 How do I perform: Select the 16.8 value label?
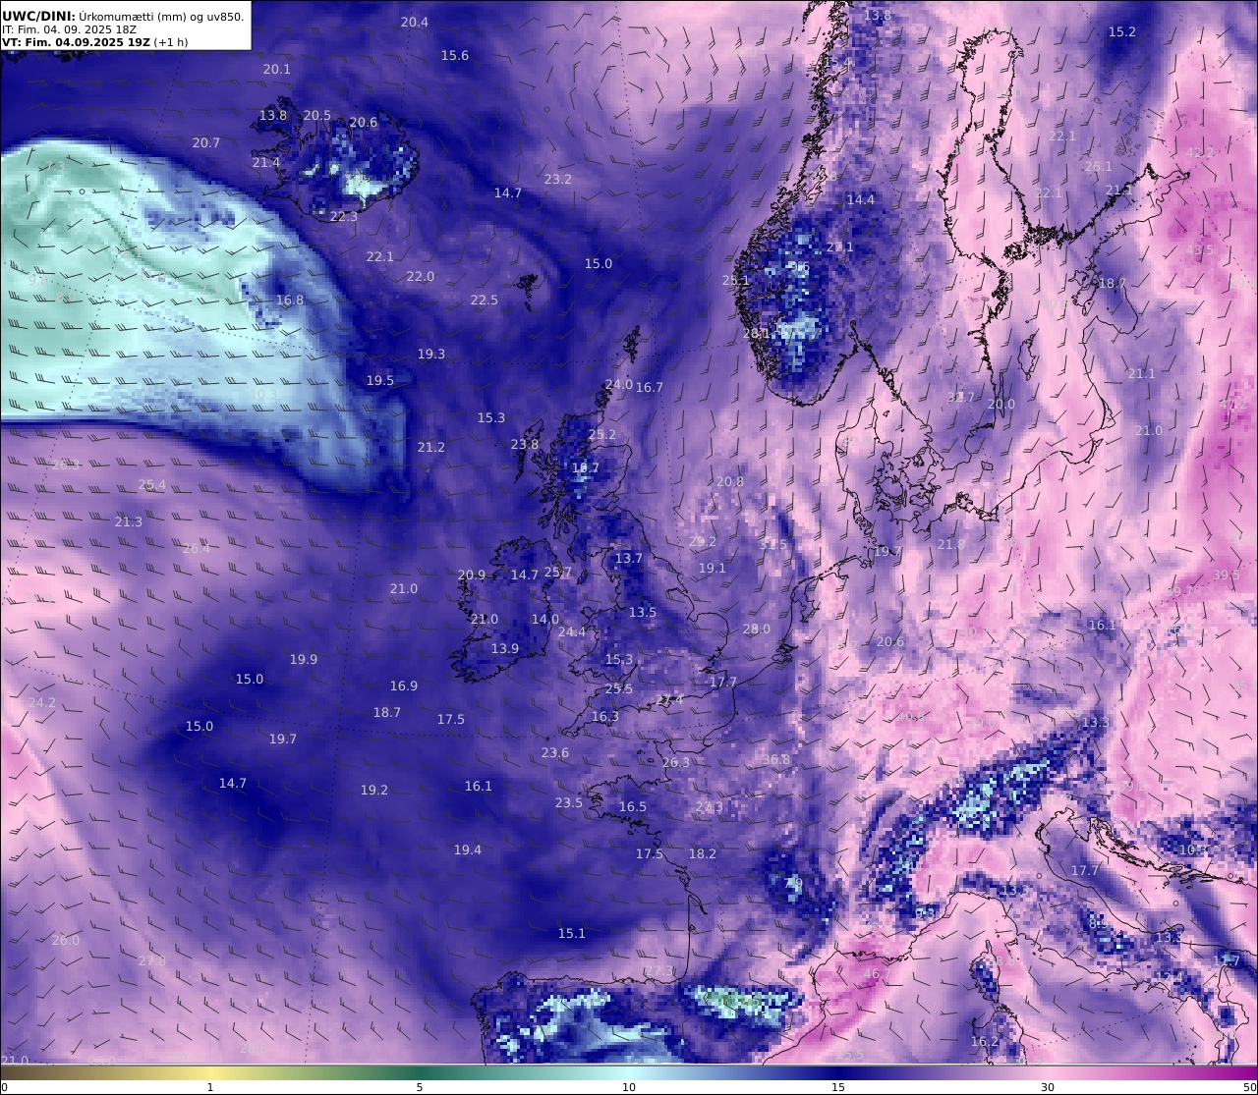290,300
